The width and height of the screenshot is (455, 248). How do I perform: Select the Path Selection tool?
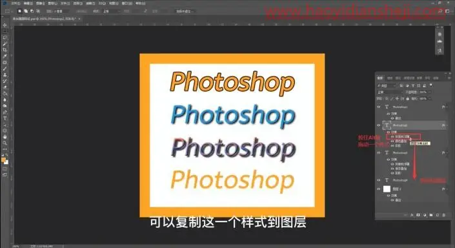point(5,124)
